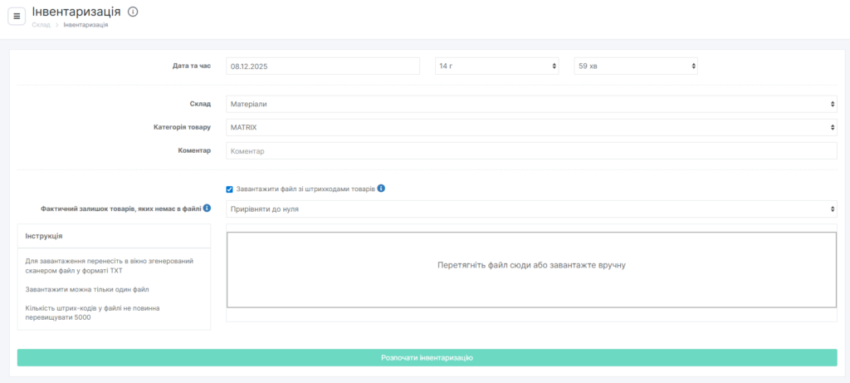Click the file drop zone to upload manually
Viewport: 850px width, 383px height.
[x=531, y=265]
